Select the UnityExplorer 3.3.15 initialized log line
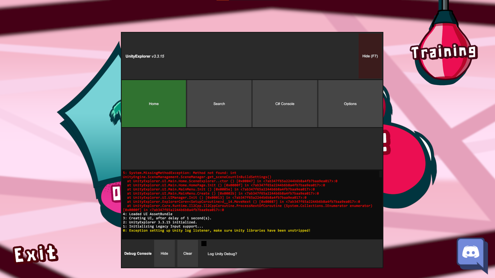Screen dimensions: 495x278 click(x=160, y=222)
